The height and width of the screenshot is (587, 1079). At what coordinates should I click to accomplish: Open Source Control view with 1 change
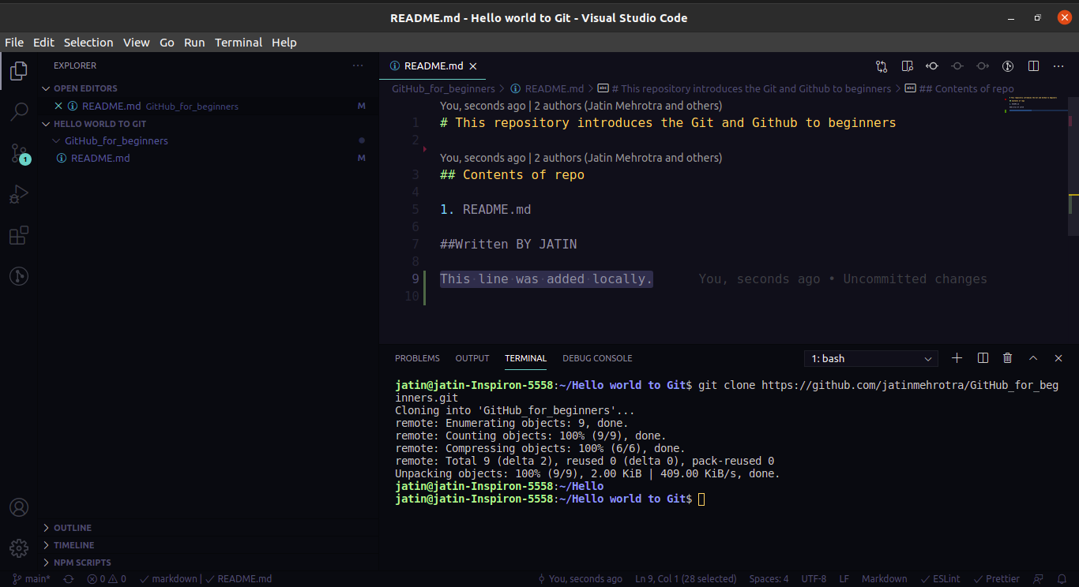(x=19, y=153)
